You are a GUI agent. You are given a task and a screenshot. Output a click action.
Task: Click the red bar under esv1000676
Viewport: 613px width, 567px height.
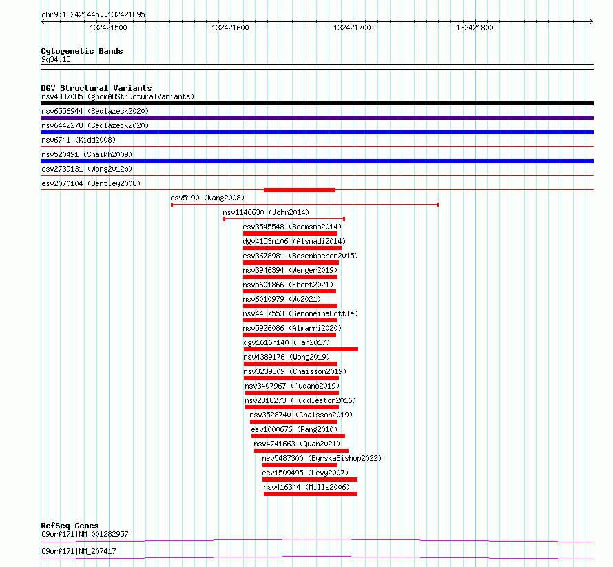(x=298, y=436)
